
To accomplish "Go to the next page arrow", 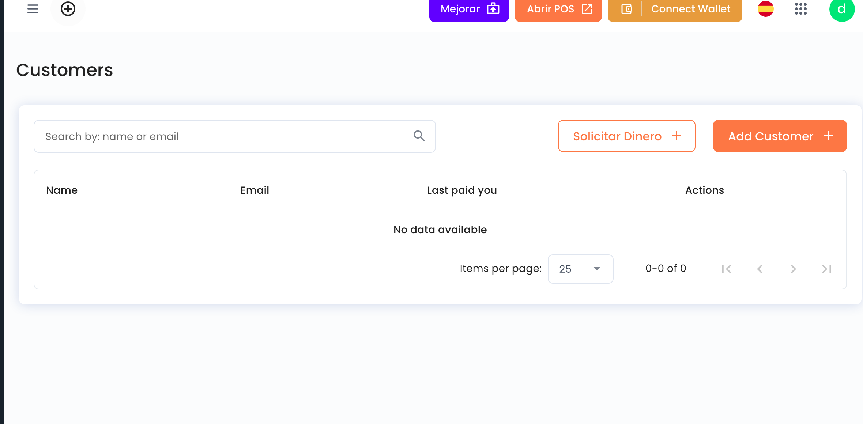I will 793,269.
